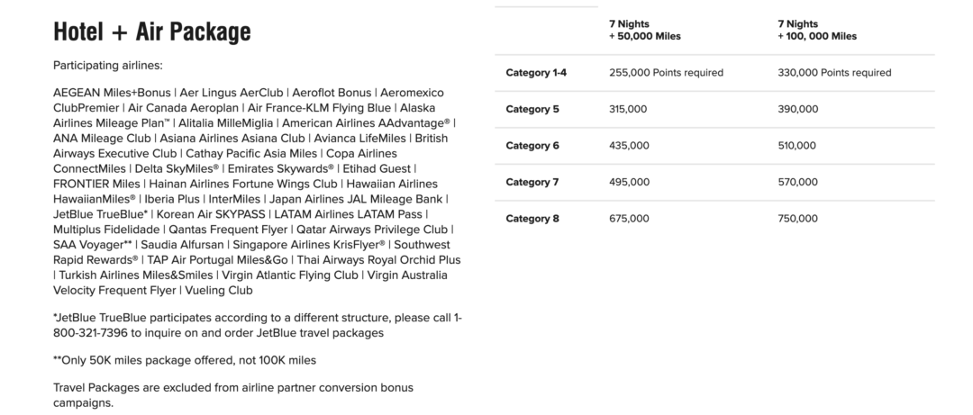Click the Only 50K miles package footnote
This screenshot has width=973, height=415.
point(185,360)
